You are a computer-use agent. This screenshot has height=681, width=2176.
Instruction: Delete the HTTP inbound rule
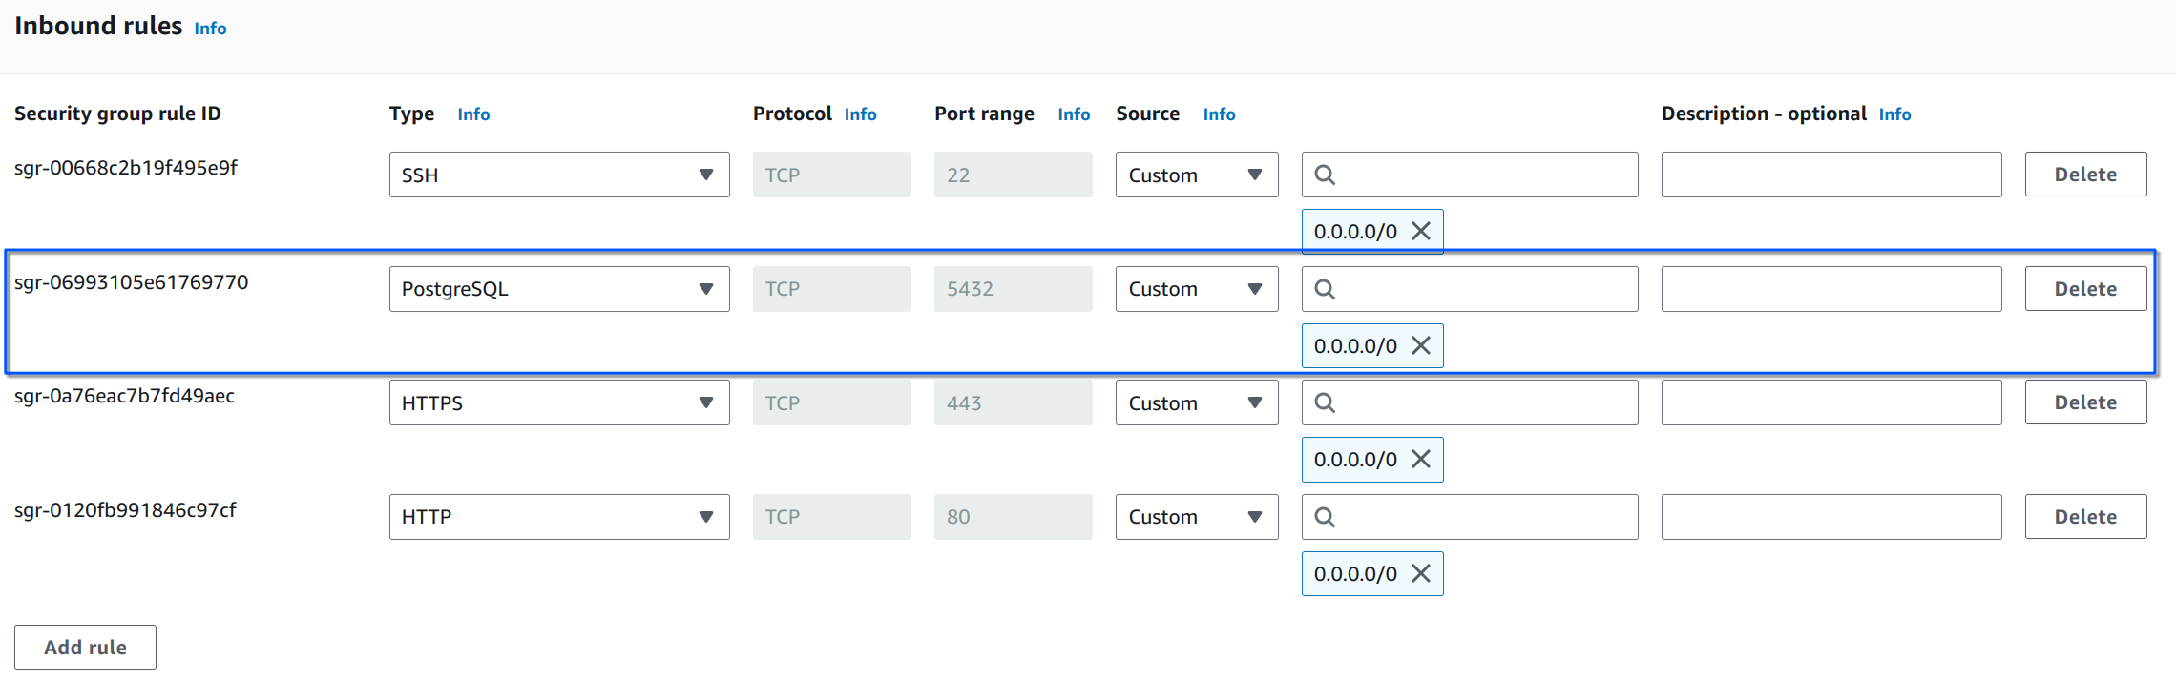[x=2085, y=517]
